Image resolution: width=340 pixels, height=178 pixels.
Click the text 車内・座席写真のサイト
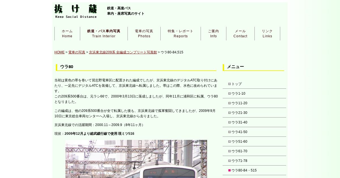tap(126, 14)
